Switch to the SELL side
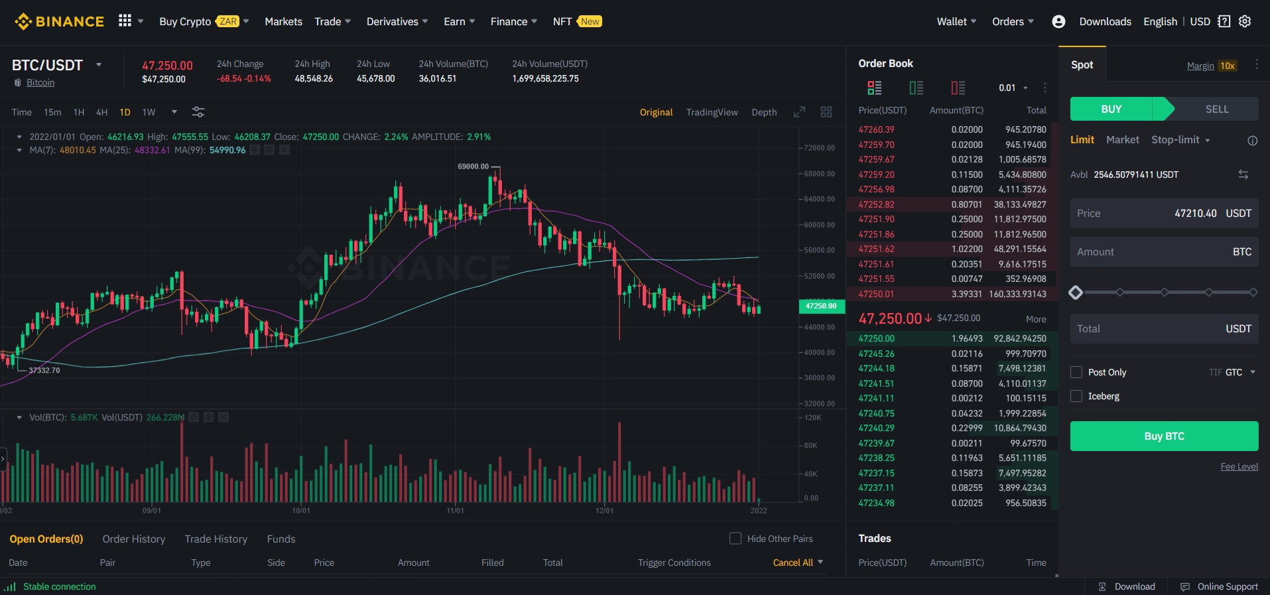1270x595 pixels. pyautogui.click(x=1216, y=109)
